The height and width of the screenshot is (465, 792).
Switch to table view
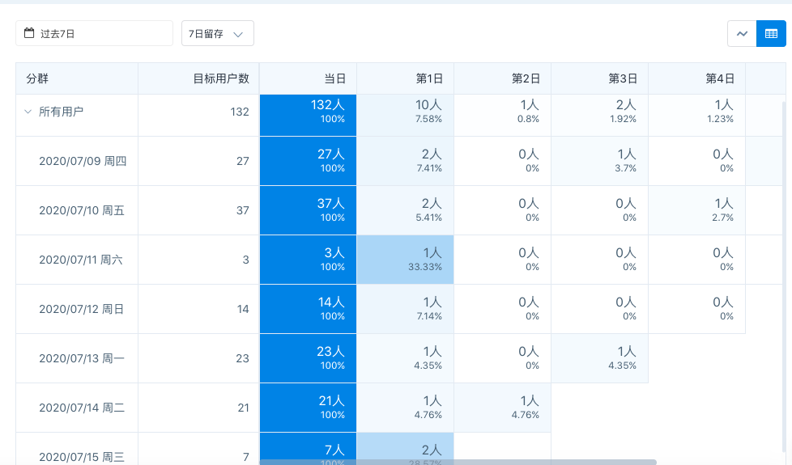(x=771, y=34)
